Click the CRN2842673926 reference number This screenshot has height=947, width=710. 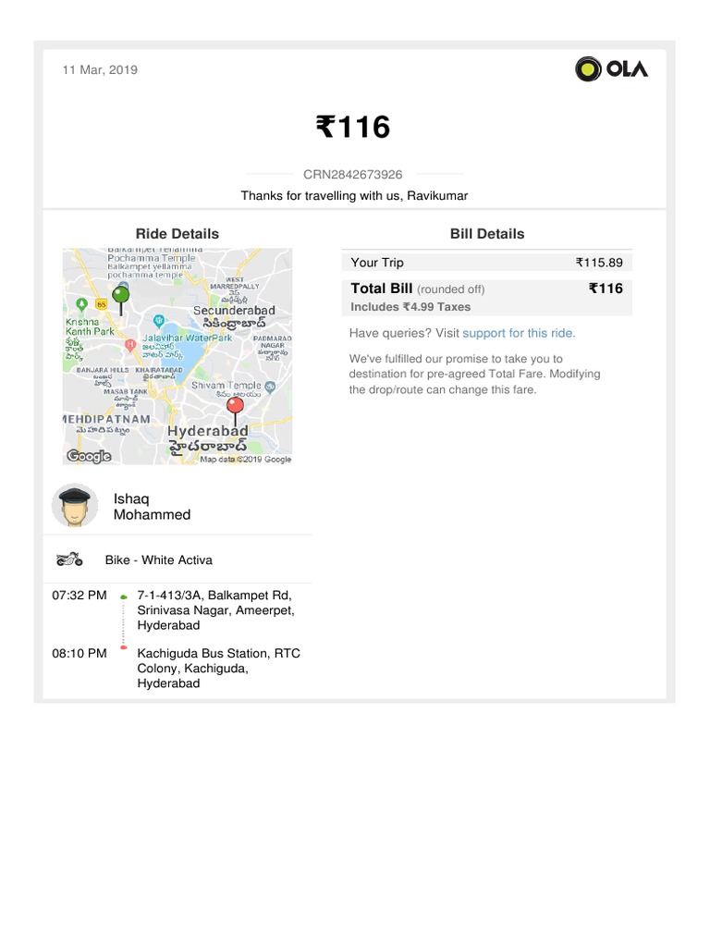[352, 175]
